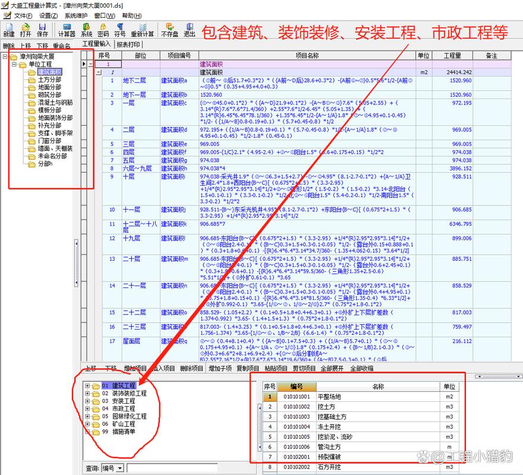This screenshot has height=475, width=523.
Task: Launch the 计算器 calculator tool
Action: coord(67,30)
